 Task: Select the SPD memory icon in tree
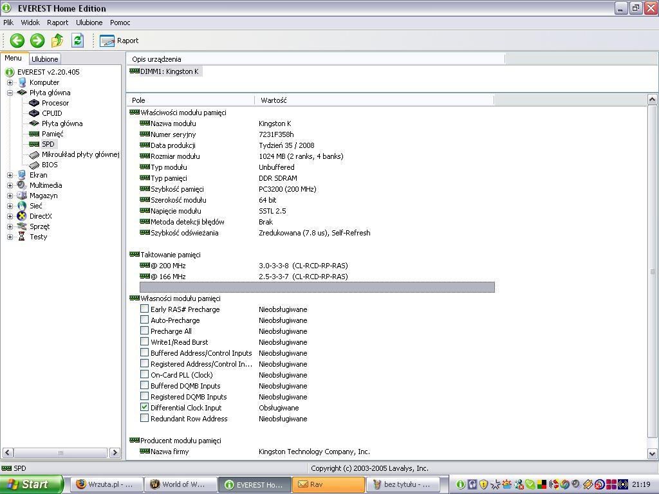34,144
